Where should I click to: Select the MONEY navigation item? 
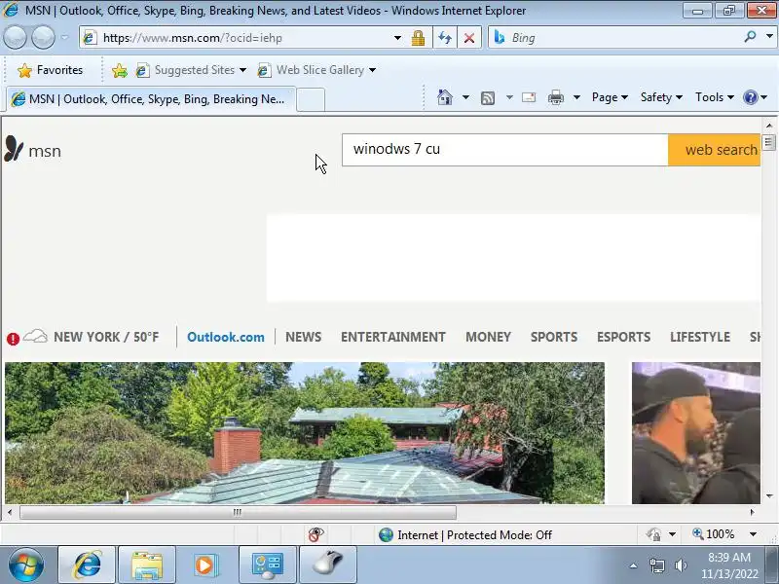pos(488,337)
